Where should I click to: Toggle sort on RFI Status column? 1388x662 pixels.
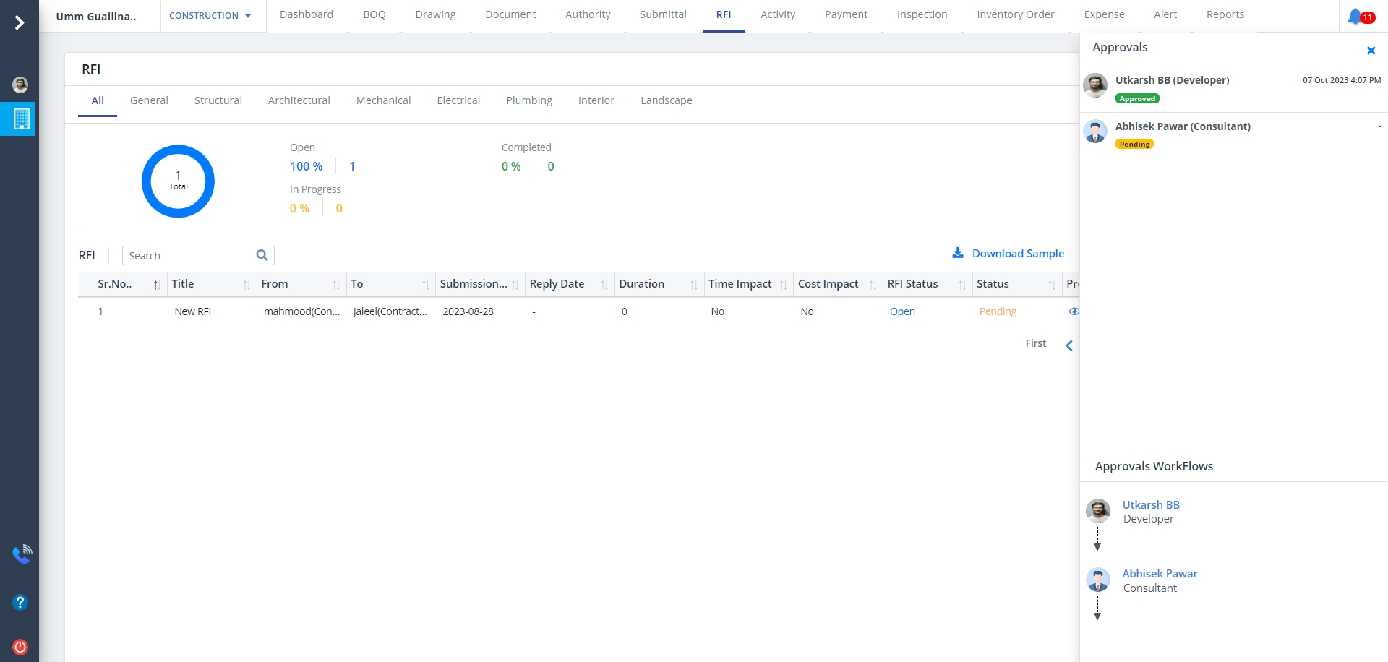tap(962, 285)
